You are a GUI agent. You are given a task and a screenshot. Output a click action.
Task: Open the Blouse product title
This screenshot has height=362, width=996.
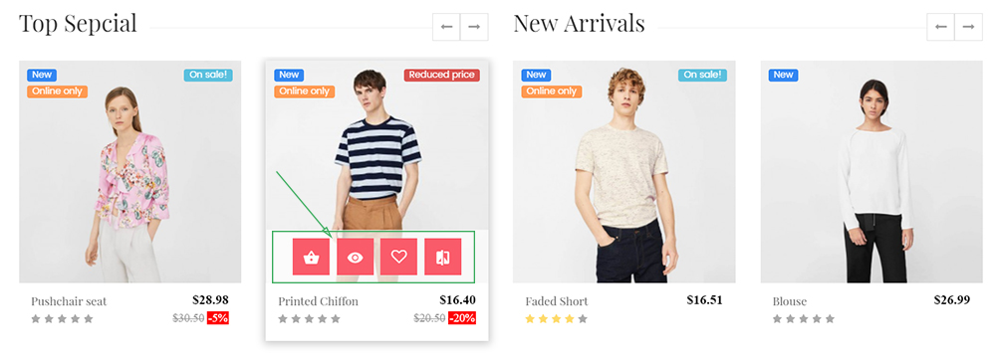pyautogui.click(x=790, y=301)
